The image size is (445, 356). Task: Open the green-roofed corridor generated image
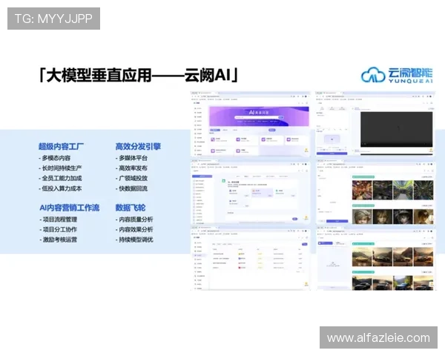(x=403, y=190)
